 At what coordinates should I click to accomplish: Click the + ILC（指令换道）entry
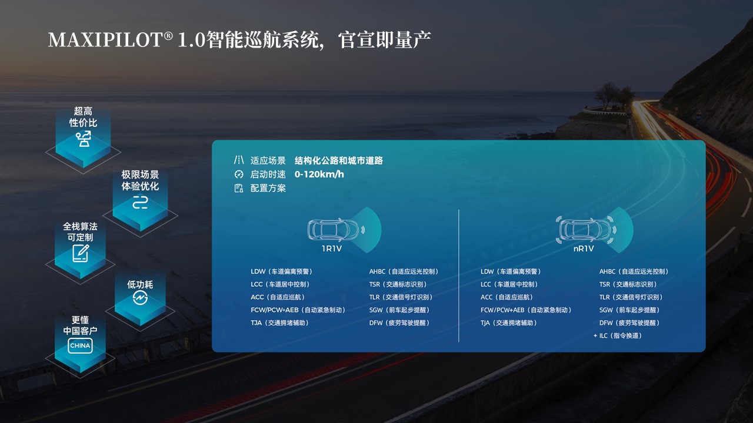618,336
